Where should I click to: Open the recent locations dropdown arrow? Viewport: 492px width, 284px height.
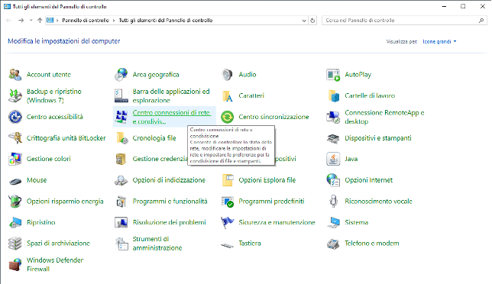(31, 21)
